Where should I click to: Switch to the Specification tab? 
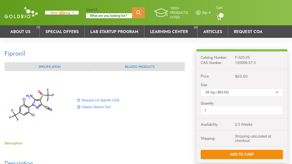tap(50, 67)
